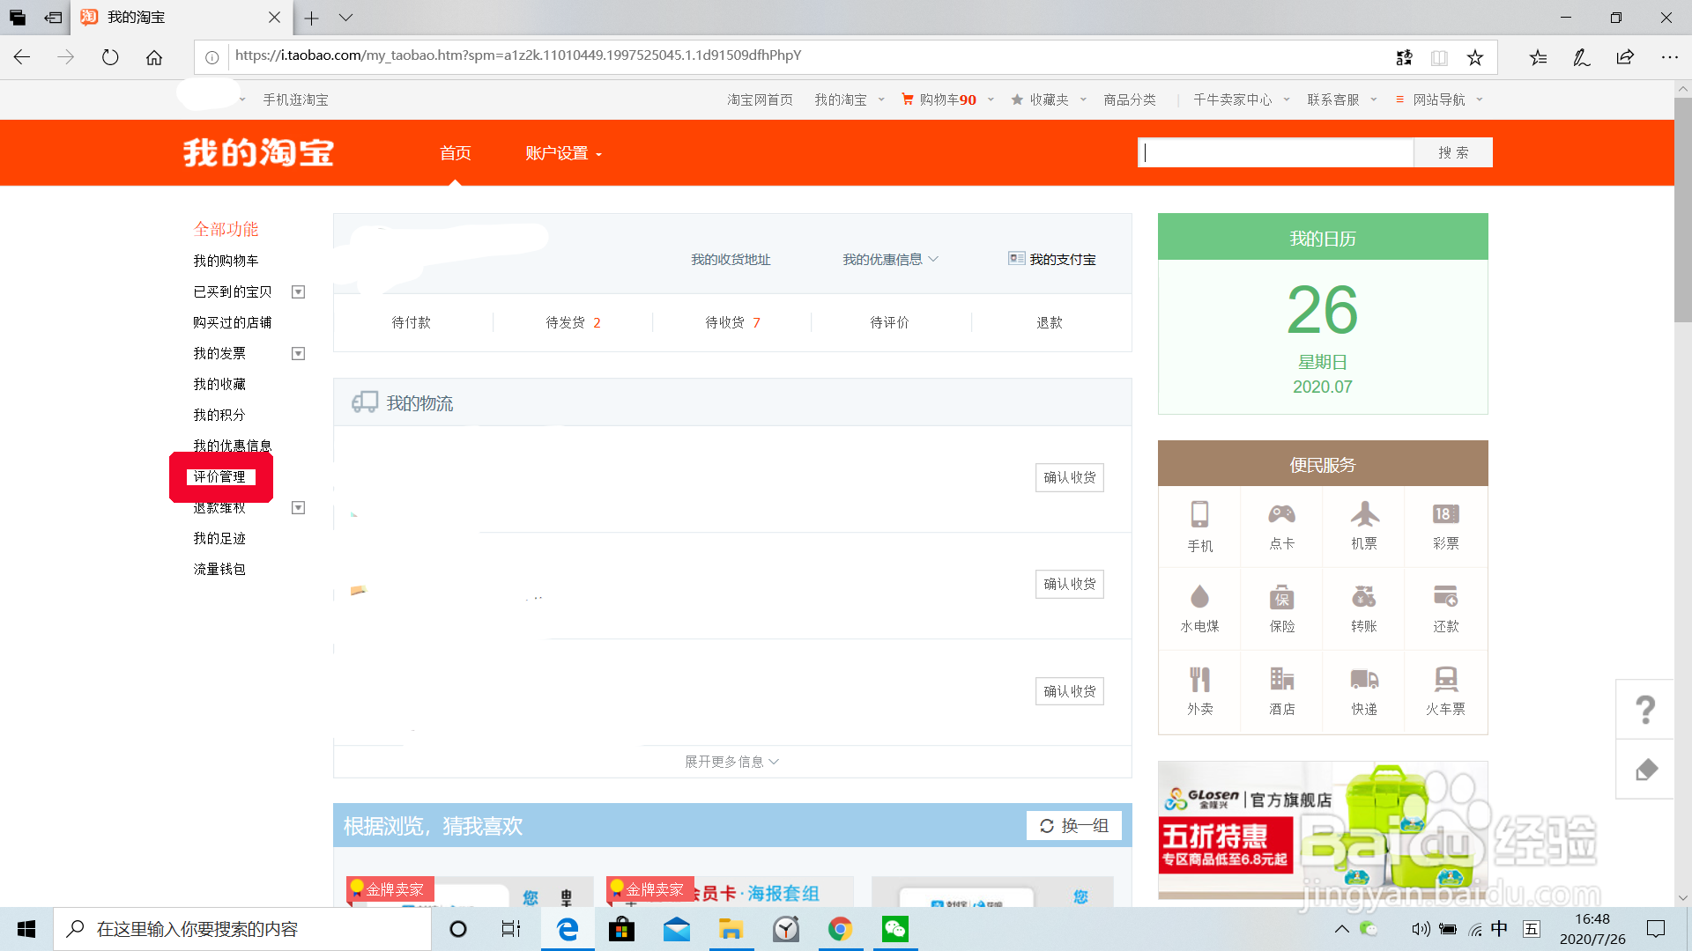
Task: Click the browser refresh icon
Action: [x=110, y=57]
